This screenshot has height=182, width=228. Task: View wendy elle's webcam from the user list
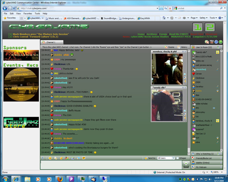coord(217,52)
